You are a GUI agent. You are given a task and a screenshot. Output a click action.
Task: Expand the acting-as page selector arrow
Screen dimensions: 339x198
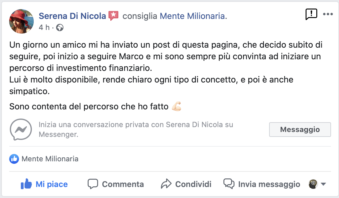tap(323, 184)
